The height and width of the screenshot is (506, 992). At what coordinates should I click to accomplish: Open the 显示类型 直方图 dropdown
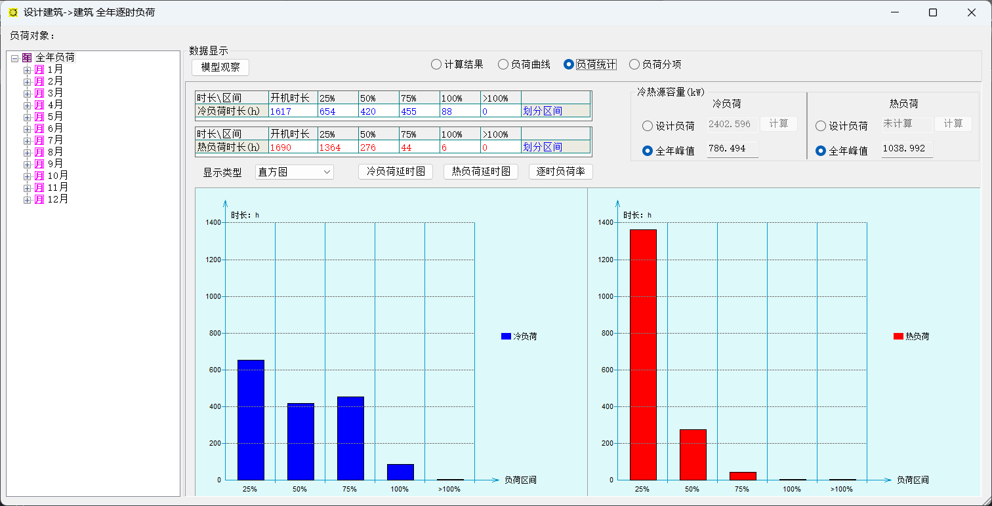[x=294, y=172]
